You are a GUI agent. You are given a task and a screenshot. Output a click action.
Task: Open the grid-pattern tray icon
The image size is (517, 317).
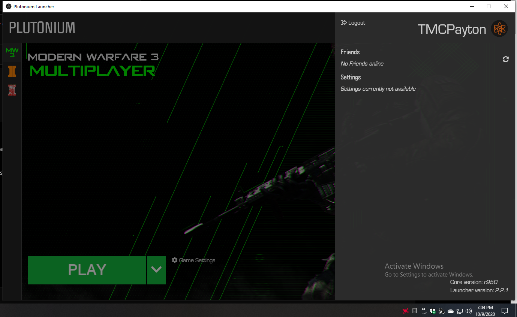(415, 311)
